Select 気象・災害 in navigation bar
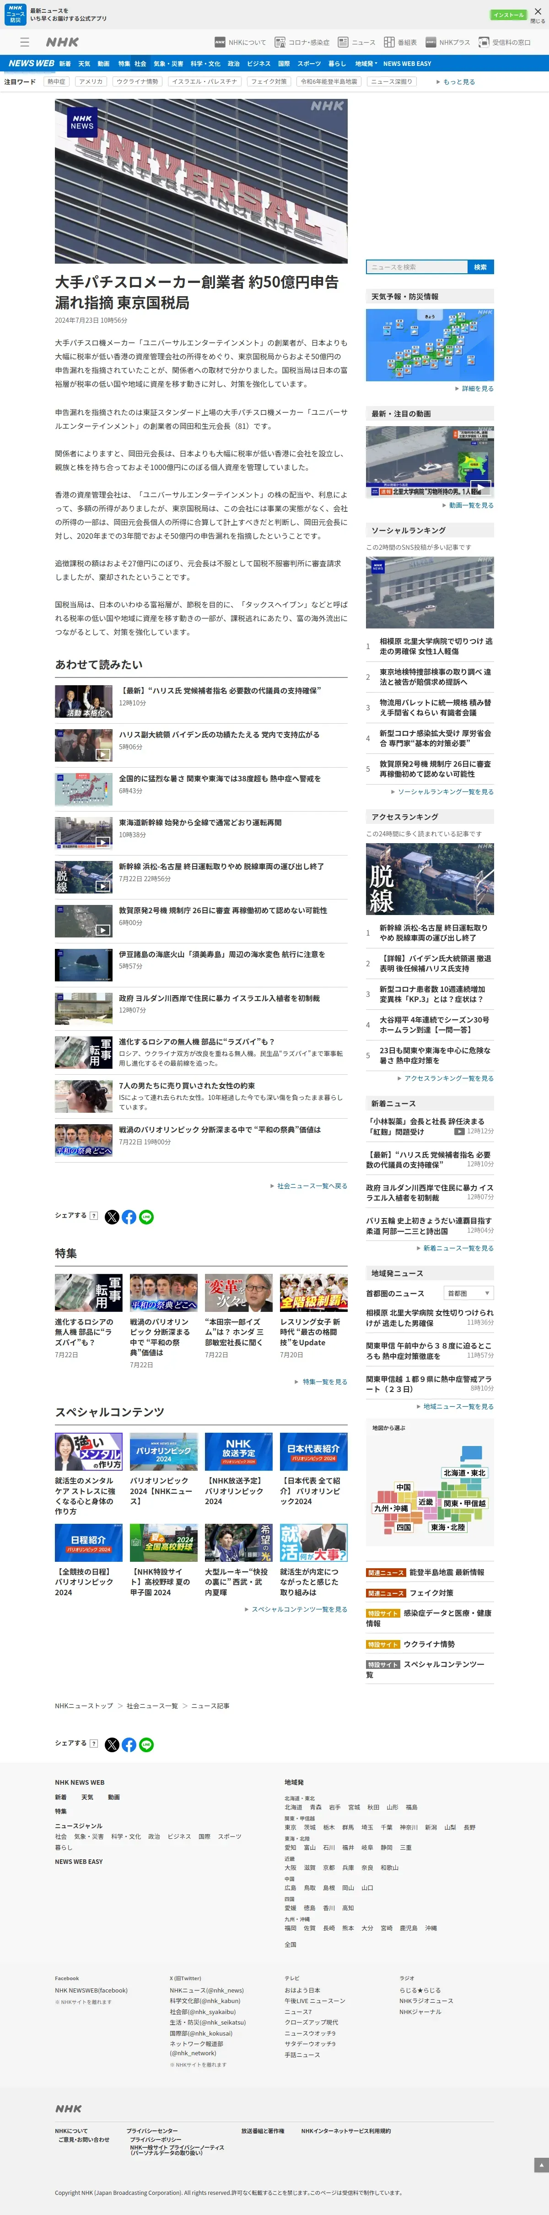The height and width of the screenshot is (2215, 549). pos(168,64)
